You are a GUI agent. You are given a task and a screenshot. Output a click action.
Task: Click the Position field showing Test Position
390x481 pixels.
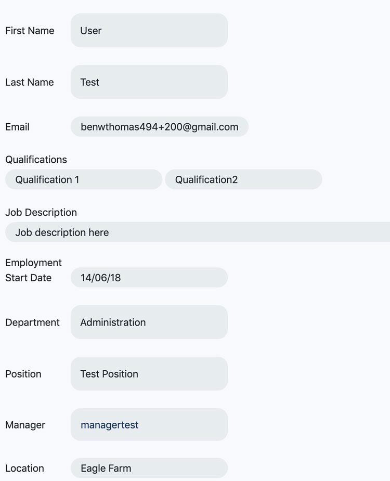[149, 374]
